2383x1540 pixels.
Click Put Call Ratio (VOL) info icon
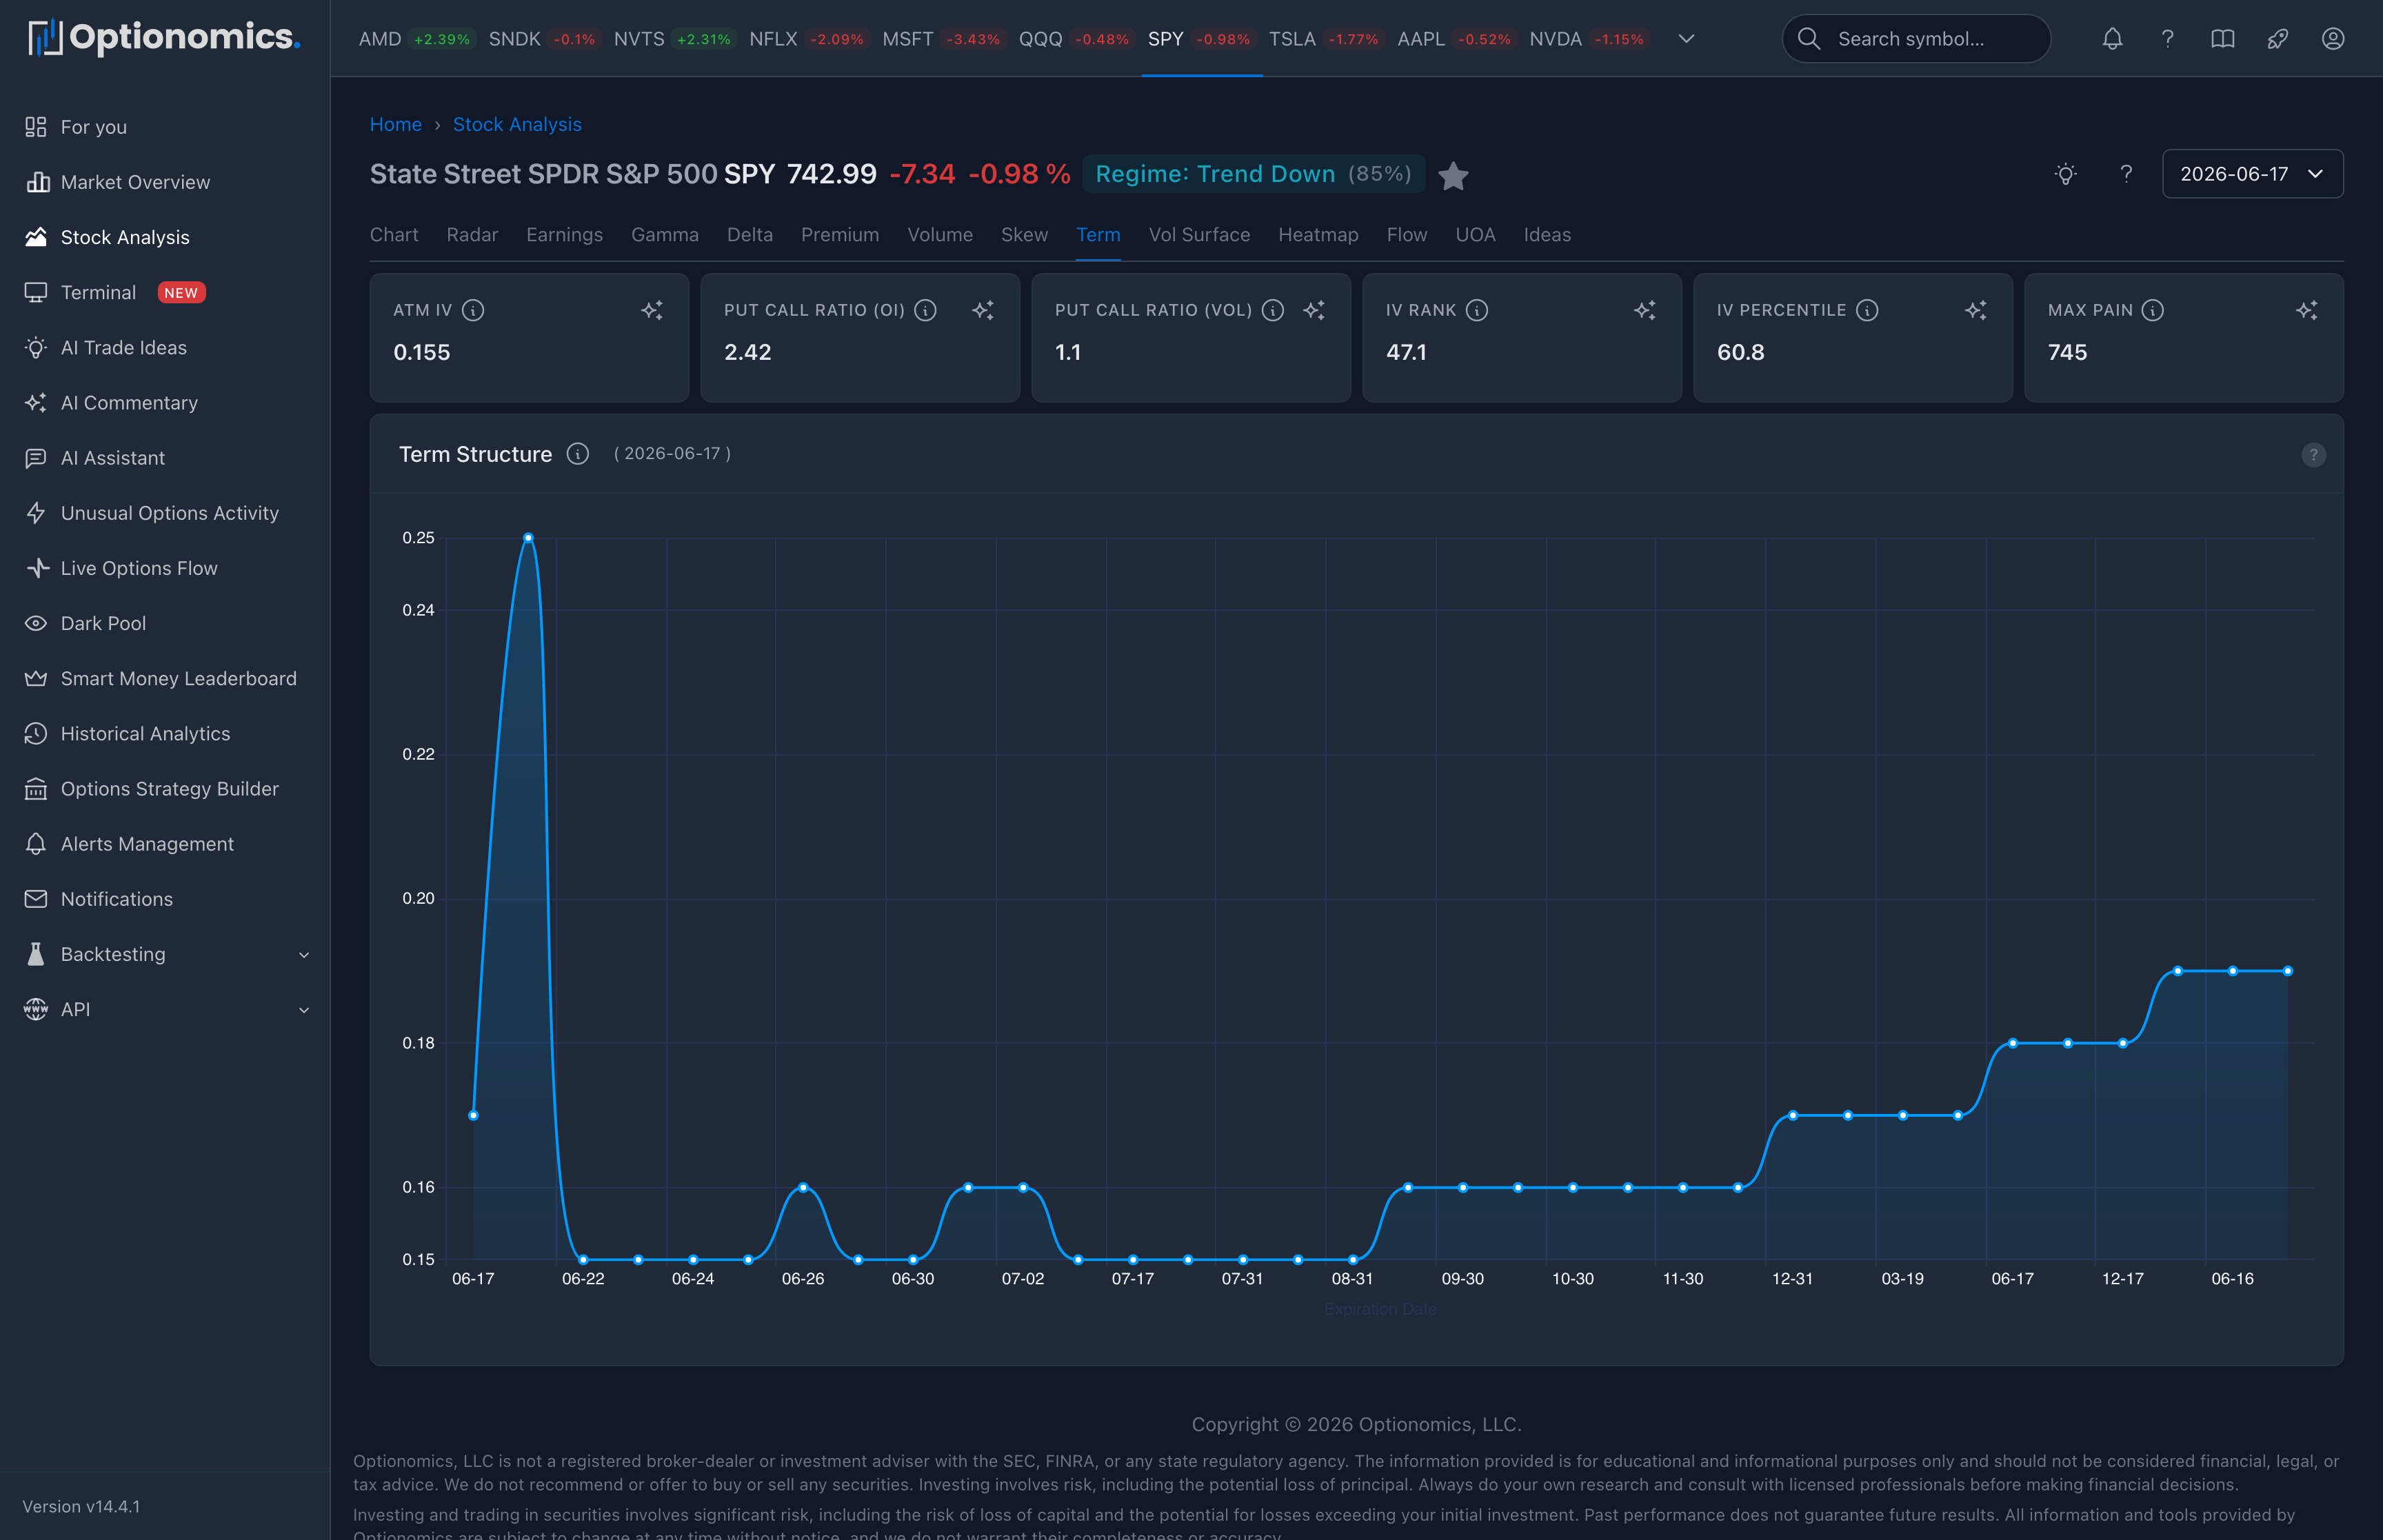[1273, 310]
